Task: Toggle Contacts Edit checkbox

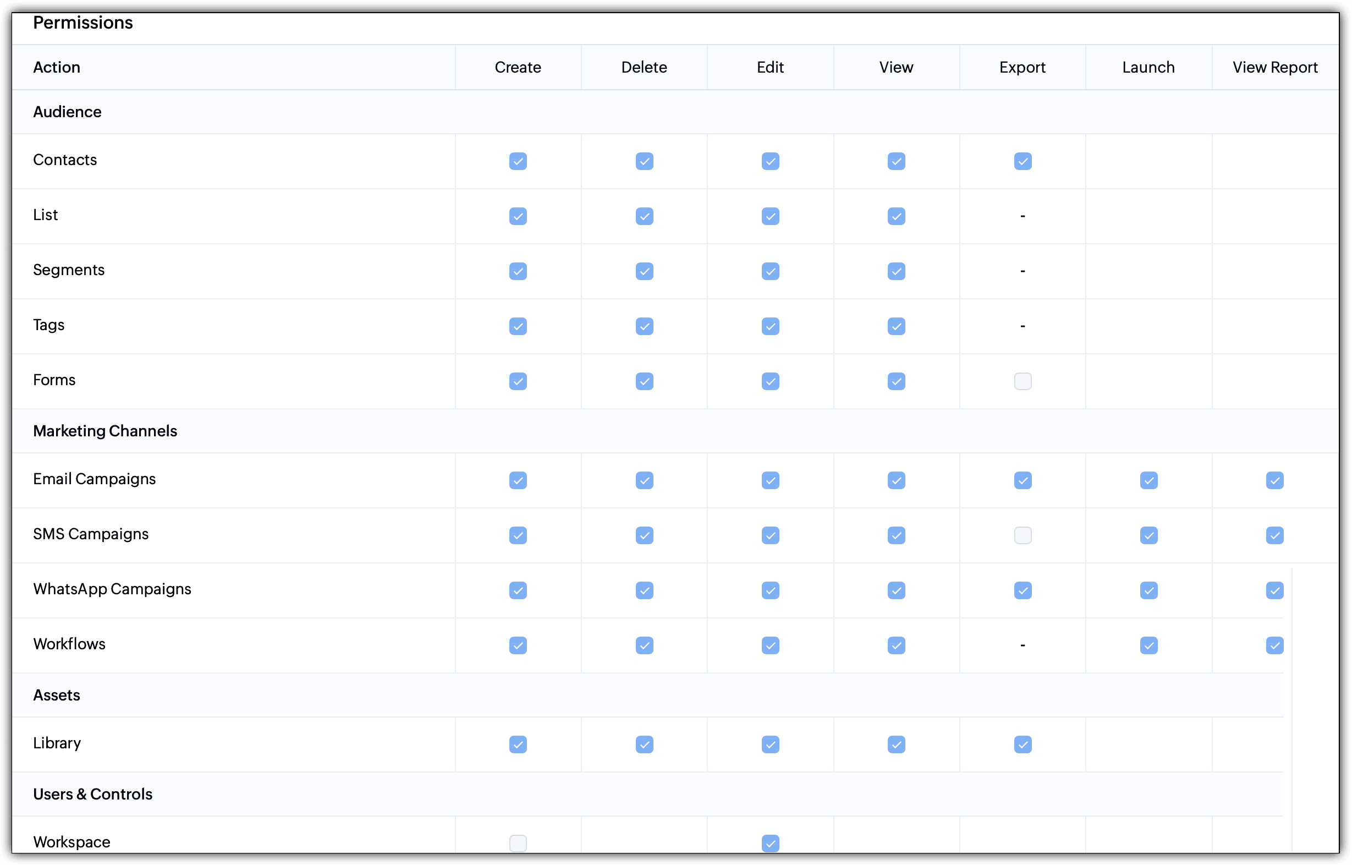Action: (x=770, y=161)
